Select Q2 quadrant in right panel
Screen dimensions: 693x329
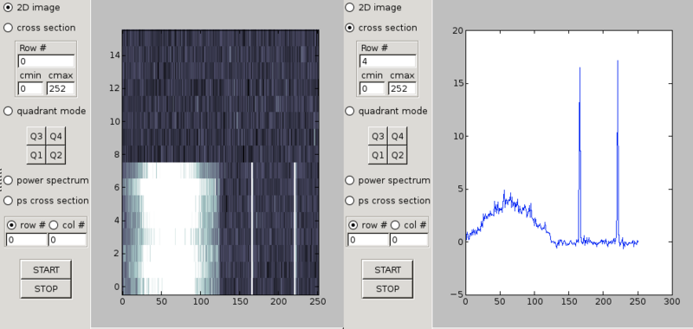pos(397,155)
